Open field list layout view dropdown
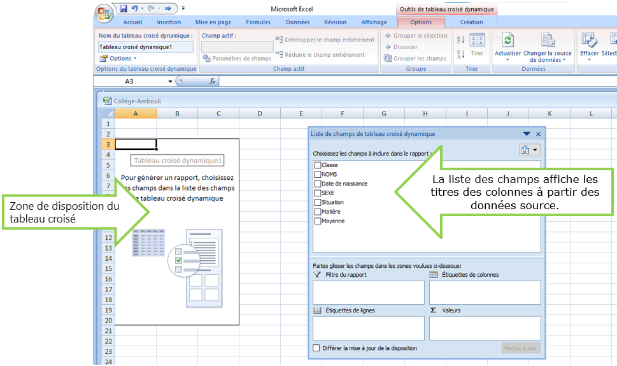The width and height of the screenshot is (617, 366). coord(530,150)
